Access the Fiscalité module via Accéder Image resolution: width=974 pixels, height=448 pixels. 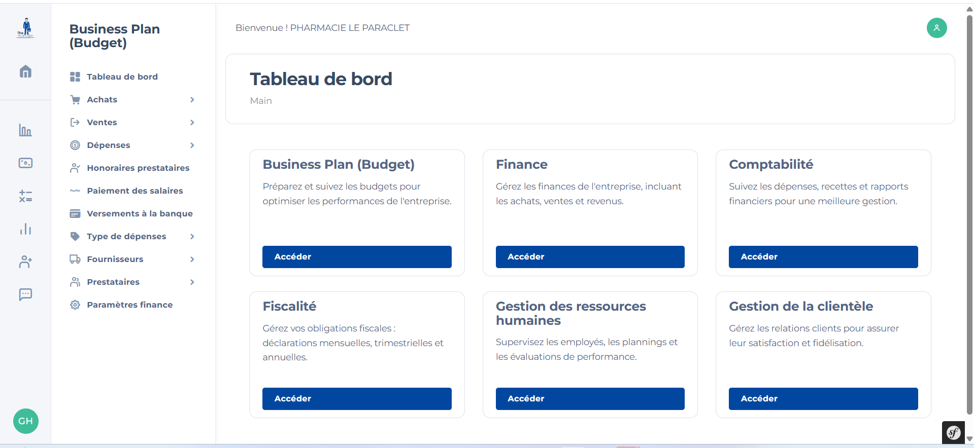[x=357, y=399]
